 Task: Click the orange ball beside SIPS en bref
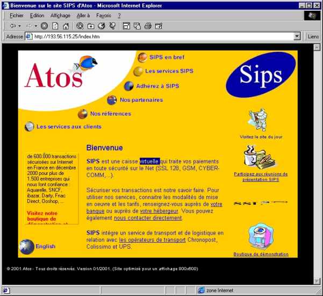coord(142,57)
